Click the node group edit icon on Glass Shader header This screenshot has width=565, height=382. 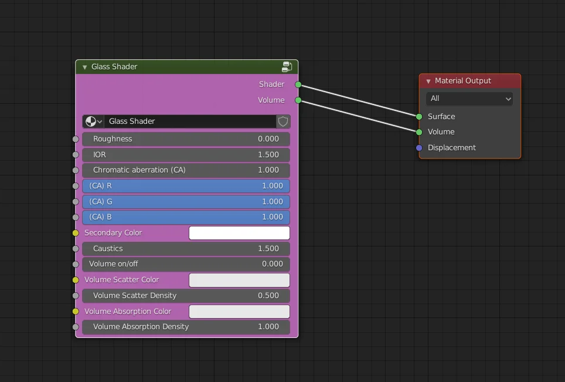point(287,66)
